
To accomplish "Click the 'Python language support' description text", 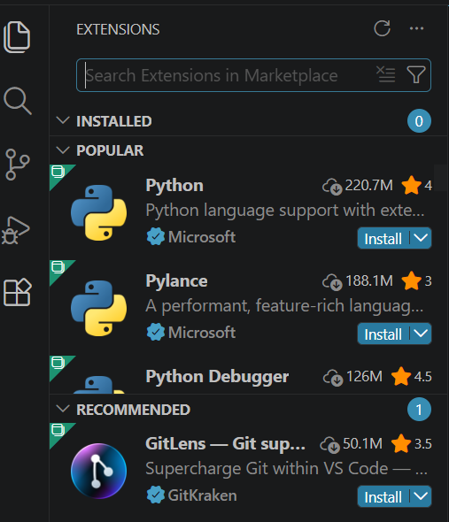I will click(x=285, y=211).
